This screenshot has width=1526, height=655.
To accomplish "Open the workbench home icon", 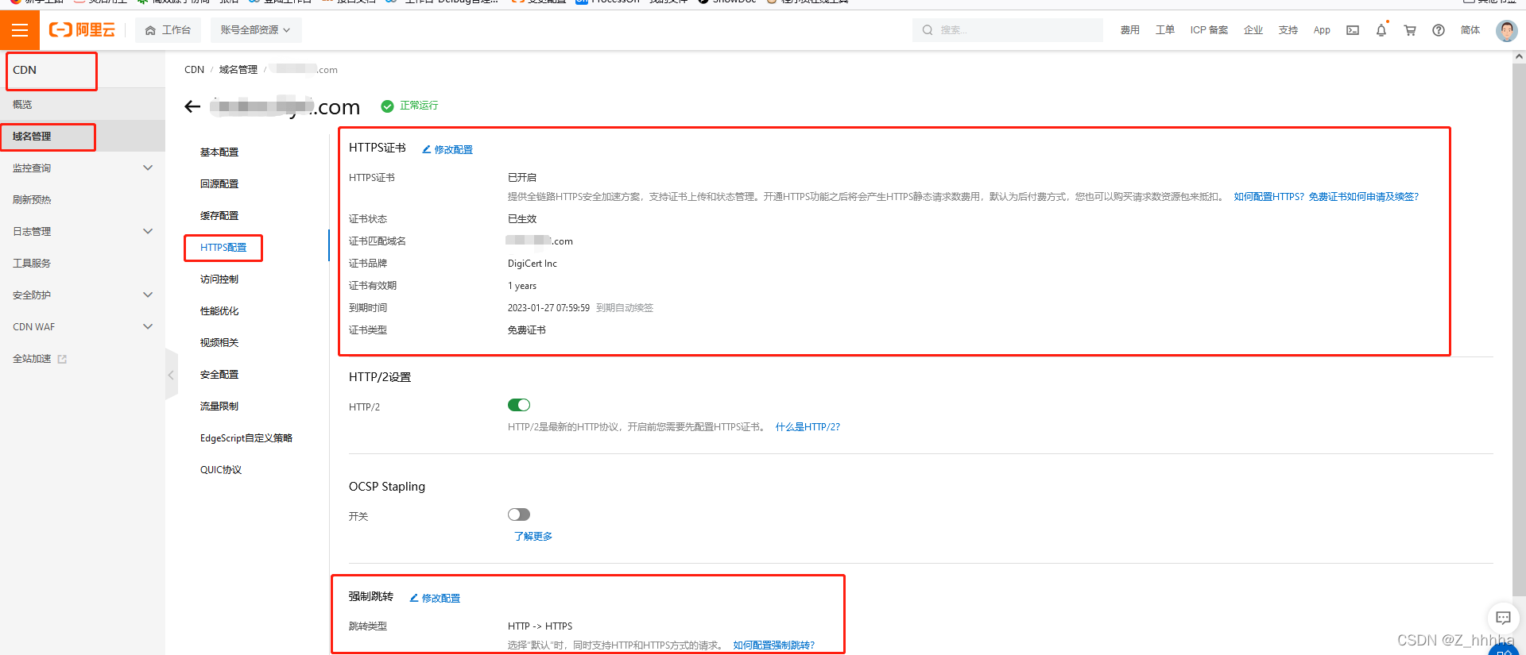I will [150, 30].
